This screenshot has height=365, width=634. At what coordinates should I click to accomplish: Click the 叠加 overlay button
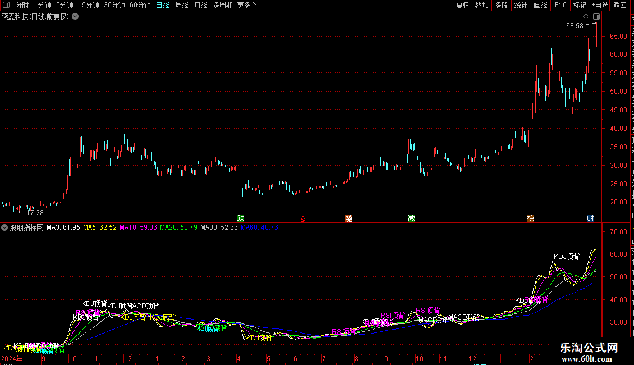(481, 5)
